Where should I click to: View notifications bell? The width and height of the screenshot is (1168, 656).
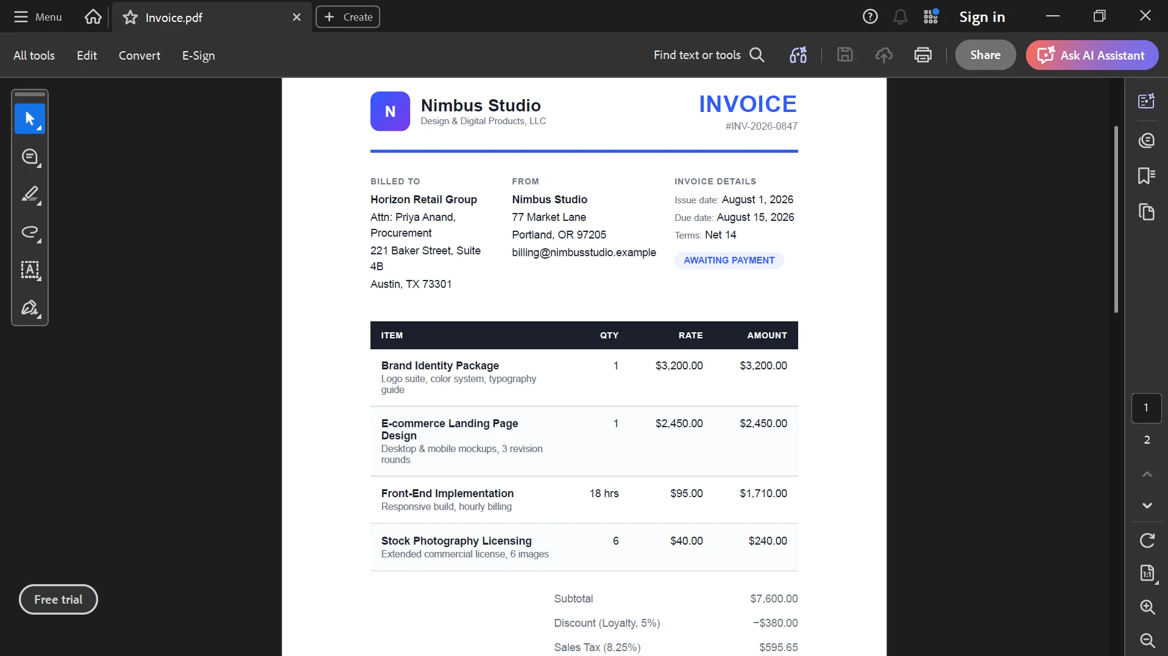tap(900, 17)
